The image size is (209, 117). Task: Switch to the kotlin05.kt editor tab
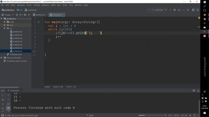click(x=40, y=15)
